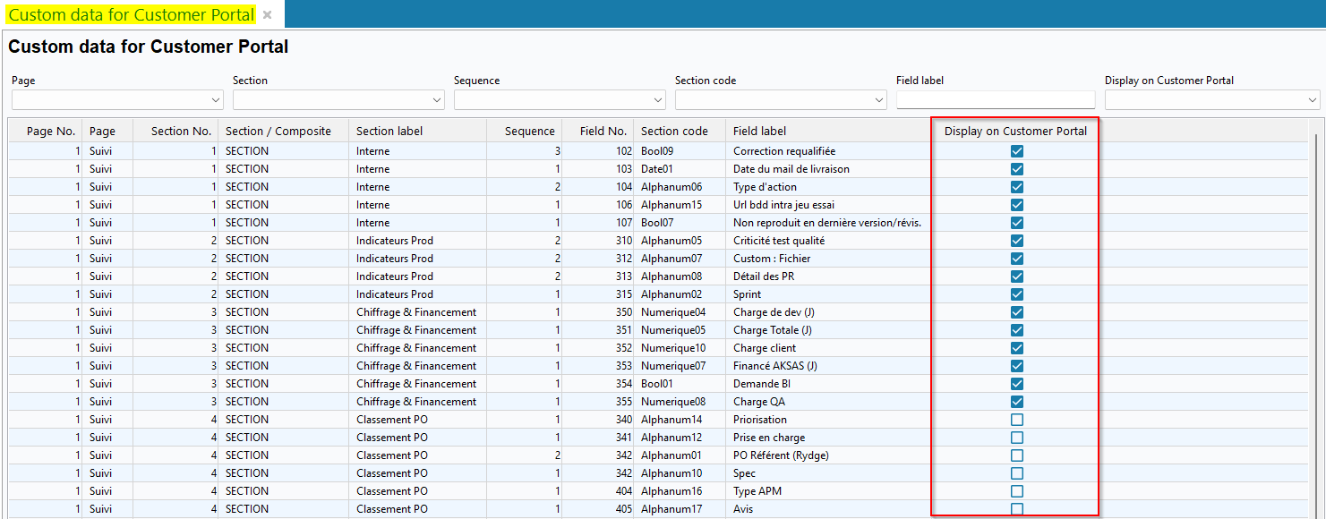The height and width of the screenshot is (519, 1326).
Task: Select the Custom data for Customer Portal tab
Action: click(131, 15)
